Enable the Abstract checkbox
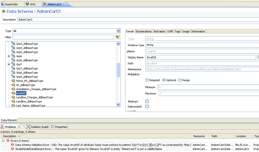This screenshot has height=152, width=259. pos(147,101)
